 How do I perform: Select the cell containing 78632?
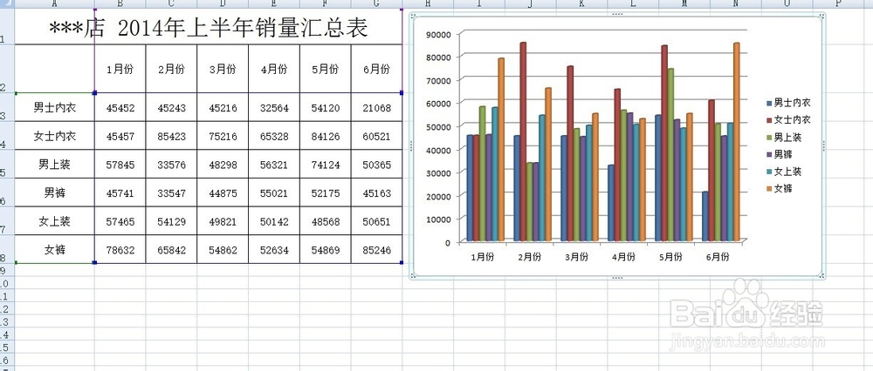[x=120, y=250]
